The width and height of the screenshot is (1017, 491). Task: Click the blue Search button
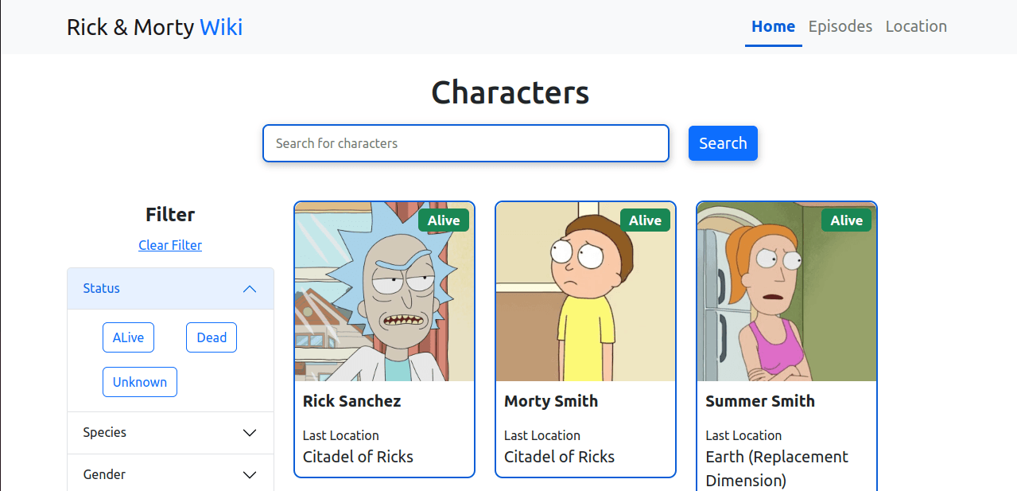722,143
